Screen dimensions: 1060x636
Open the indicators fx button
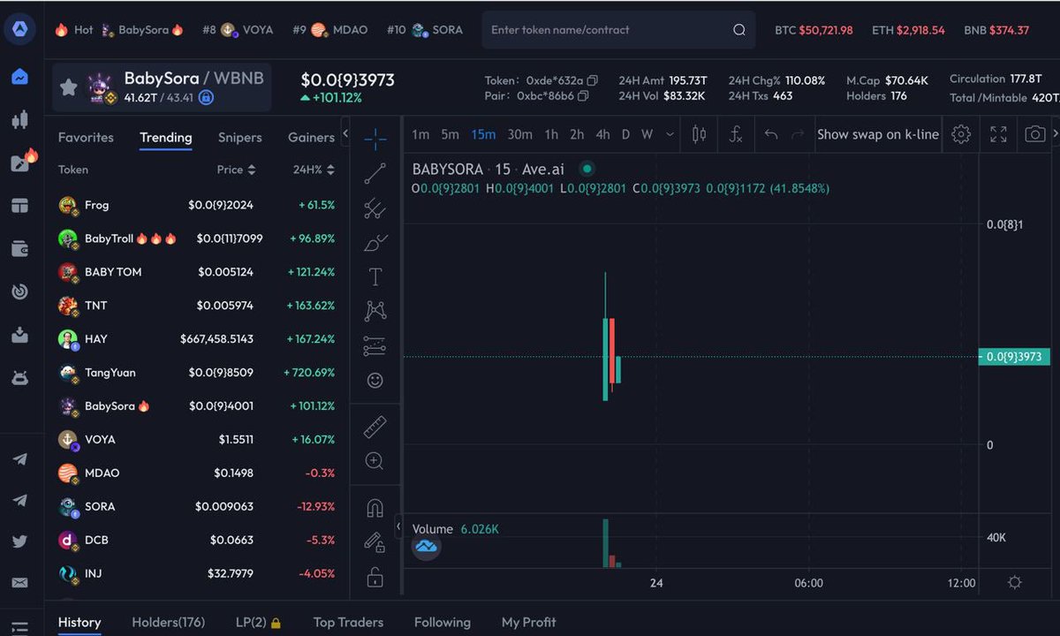tap(735, 134)
